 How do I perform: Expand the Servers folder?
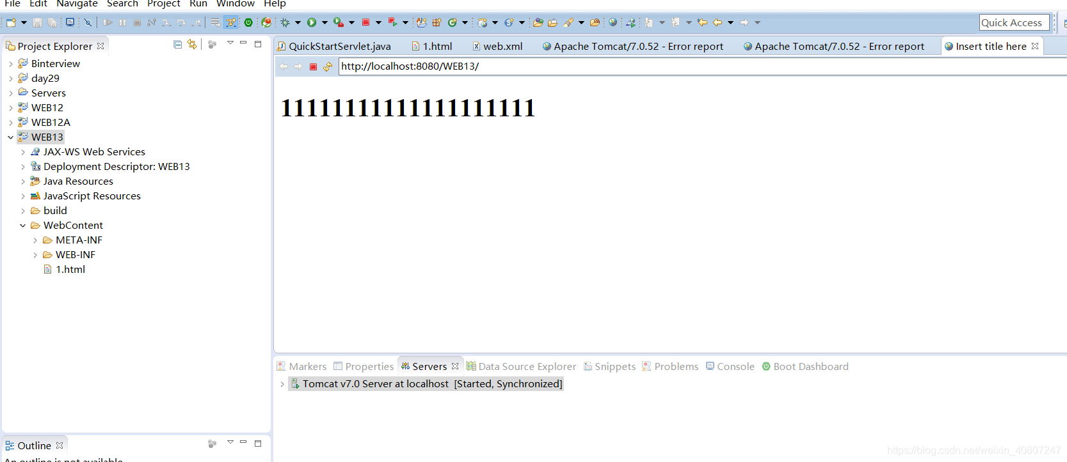[11, 93]
